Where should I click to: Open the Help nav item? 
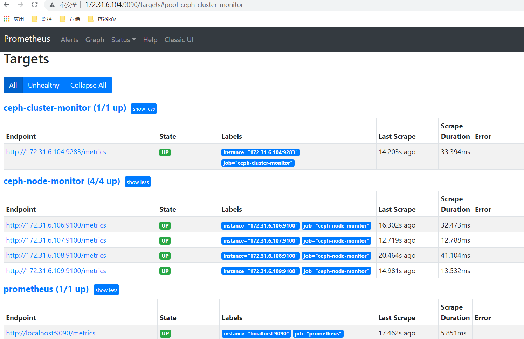[x=150, y=40]
